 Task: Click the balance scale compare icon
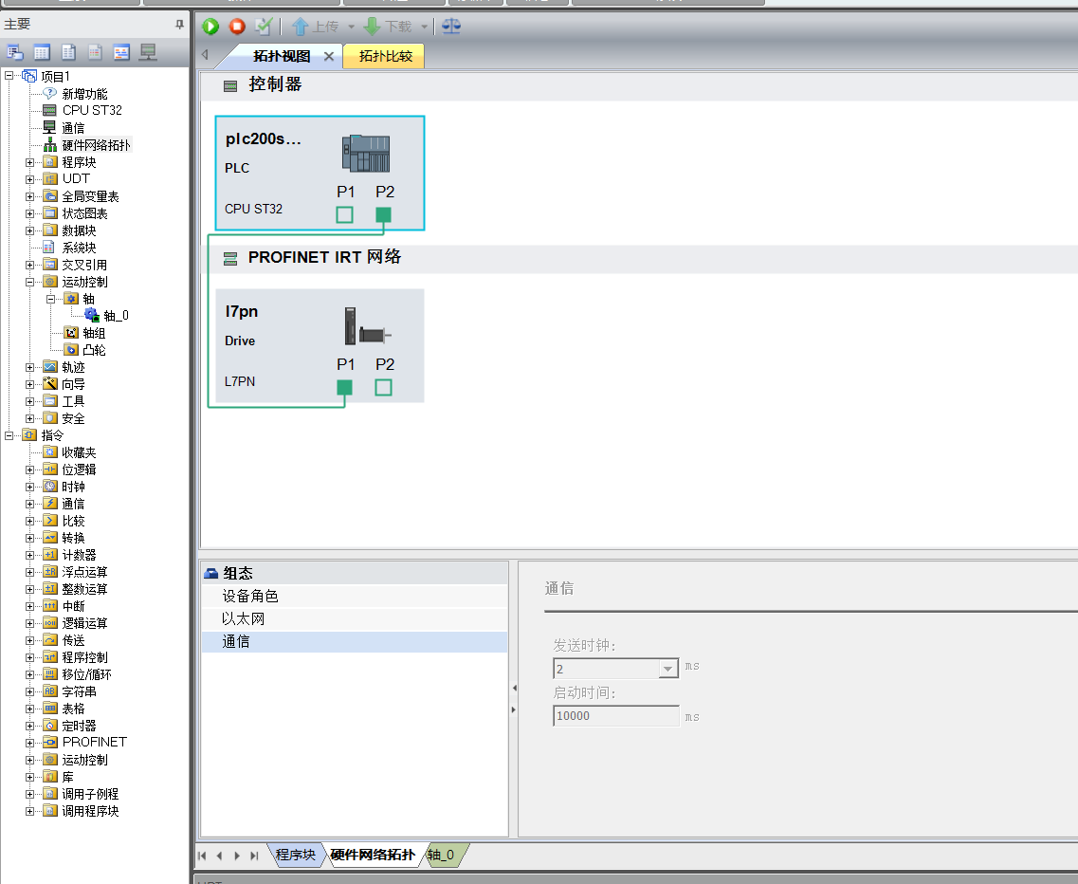[x=451, y=27]
